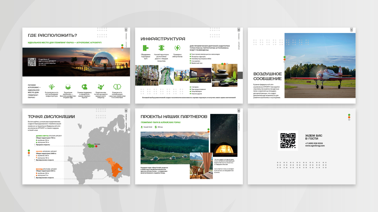
Task: Click the management support person icon
Action: 84,87
